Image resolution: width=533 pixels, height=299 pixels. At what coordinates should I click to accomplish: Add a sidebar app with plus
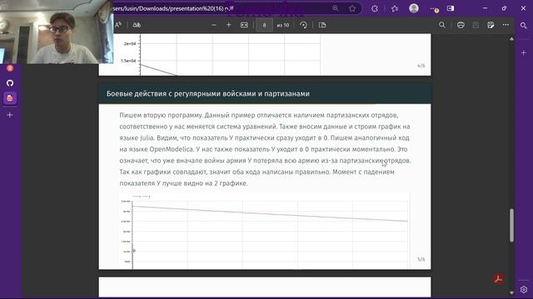tap(524, 53)
